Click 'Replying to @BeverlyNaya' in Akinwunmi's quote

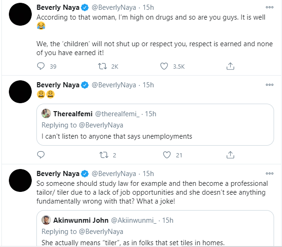click(x=82, y=232)
